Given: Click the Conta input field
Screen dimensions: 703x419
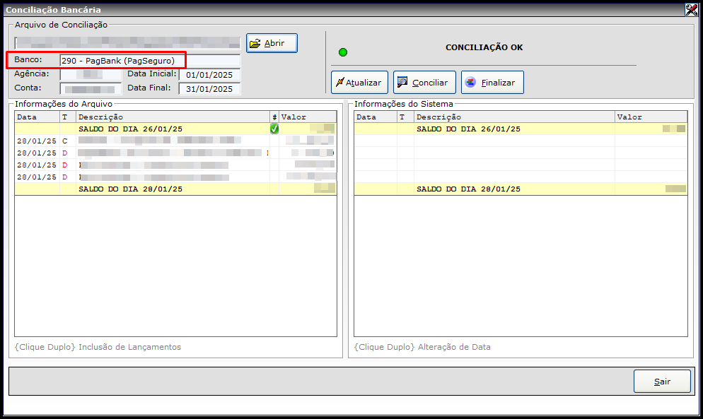Looking at the screenshot, I should pyautogui.click(x=91, y=89).
